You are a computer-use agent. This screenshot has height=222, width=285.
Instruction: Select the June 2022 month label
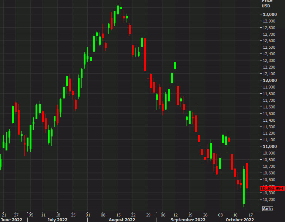click(11, 220)
